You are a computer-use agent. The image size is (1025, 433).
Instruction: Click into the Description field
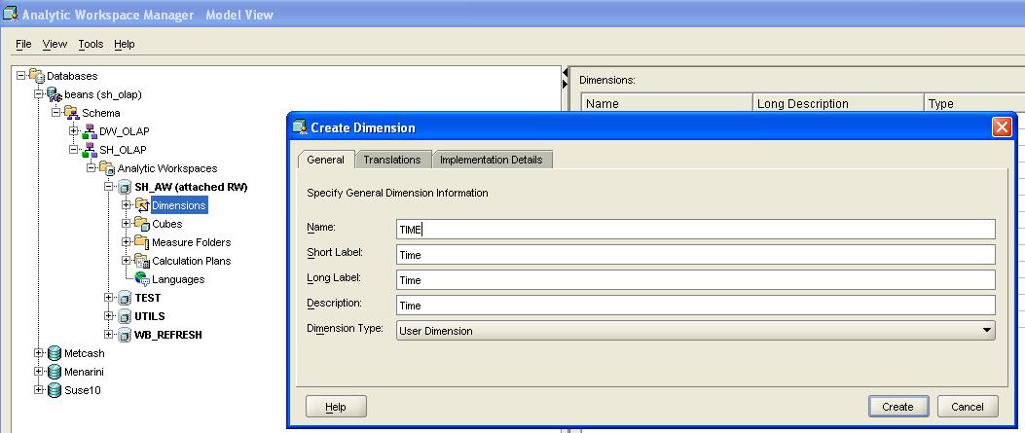pyautogui.click(x=696, y=305)
